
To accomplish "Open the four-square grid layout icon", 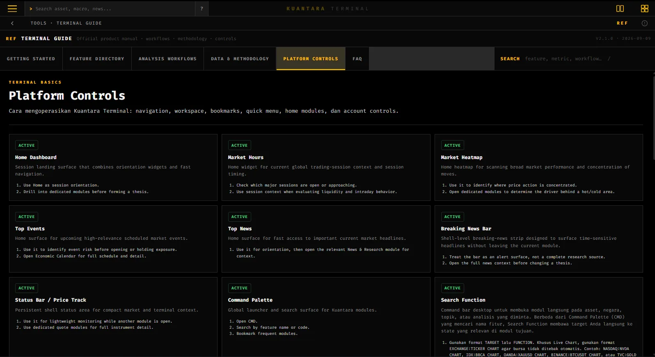I will coord(644,9).
